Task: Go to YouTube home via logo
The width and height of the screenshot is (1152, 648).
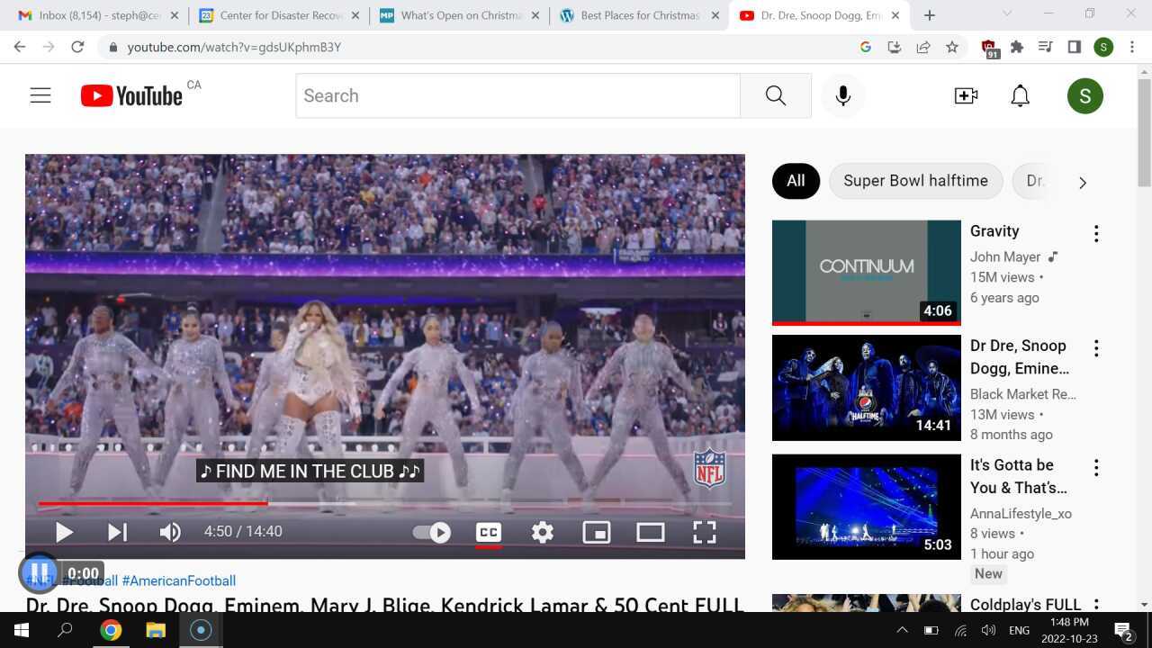Action: click(x=131, y=95)
